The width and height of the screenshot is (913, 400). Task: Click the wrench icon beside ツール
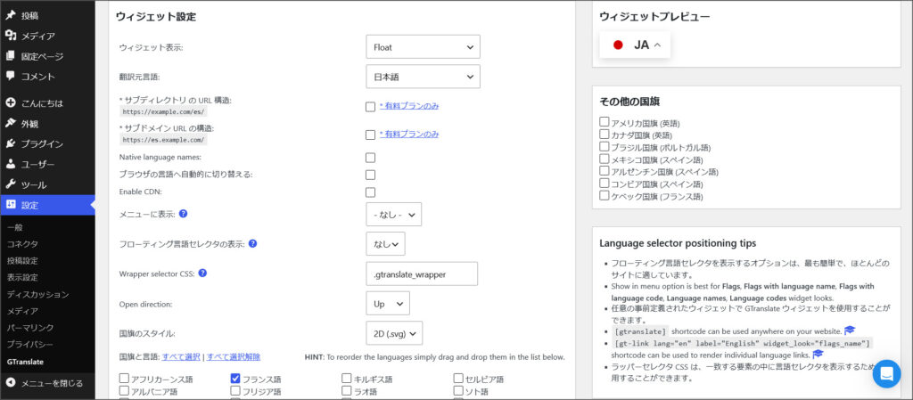11,185
